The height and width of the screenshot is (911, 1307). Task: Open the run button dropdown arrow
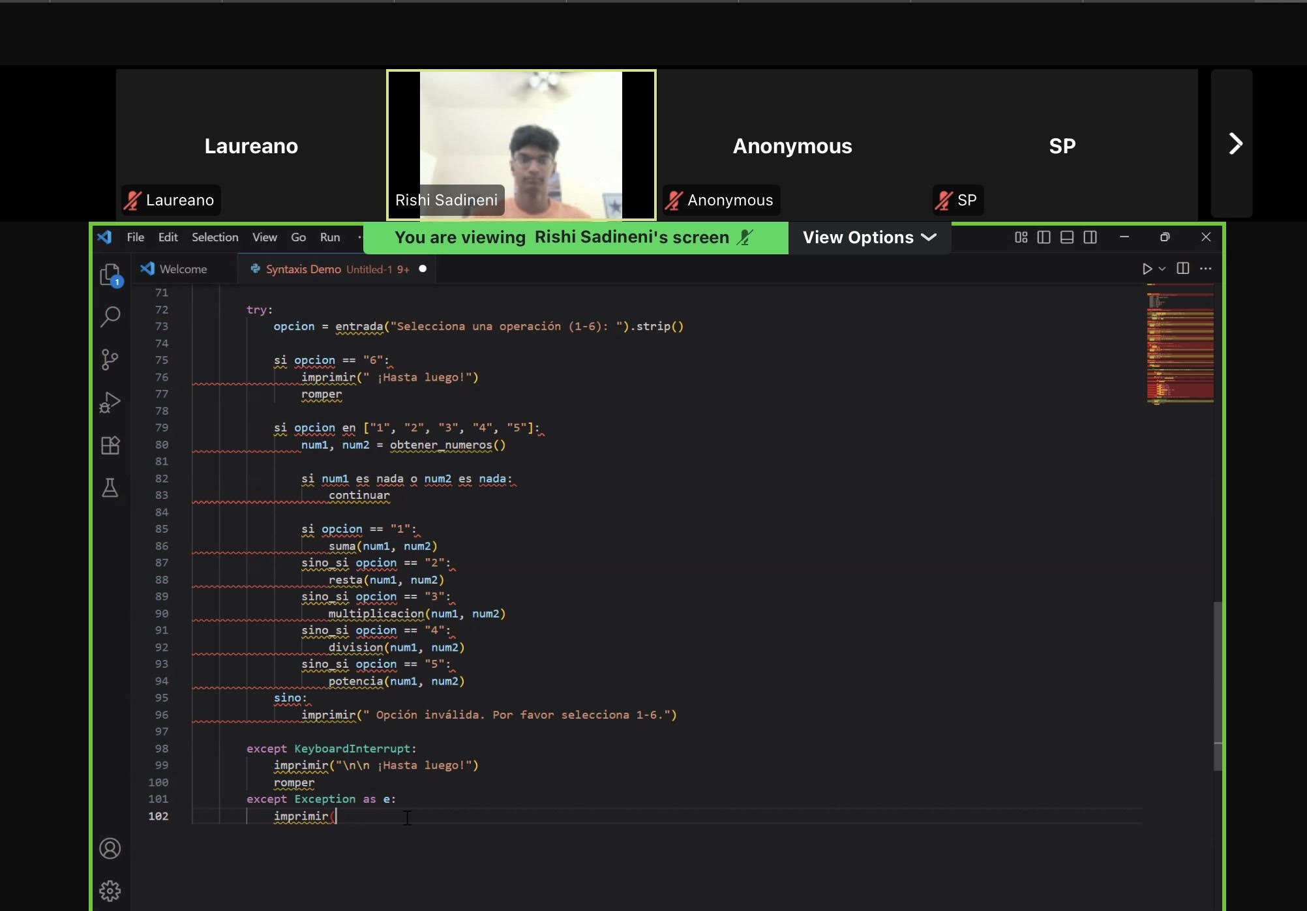tap(1162, 269)
